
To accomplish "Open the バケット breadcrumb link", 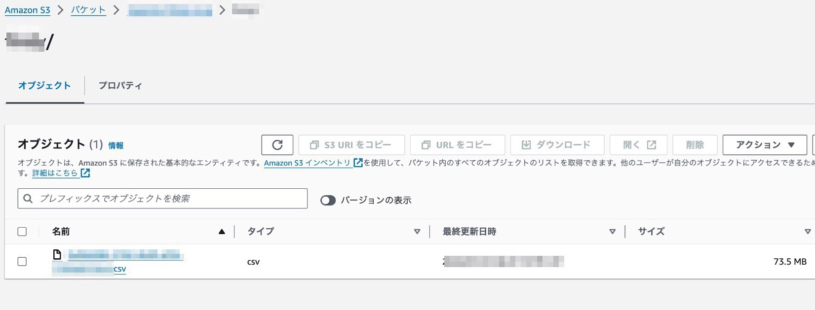I will pyautogui.click(x=88, y=10).
